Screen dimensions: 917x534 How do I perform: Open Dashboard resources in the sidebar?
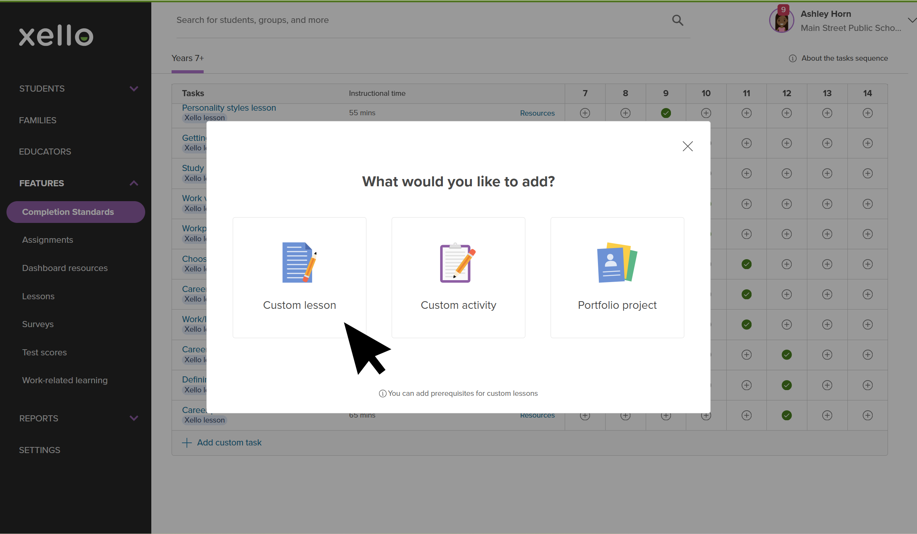coord(65,268)
